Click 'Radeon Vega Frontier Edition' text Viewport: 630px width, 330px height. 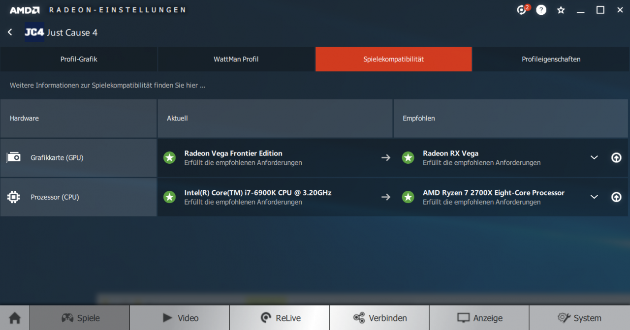pos(233,153)
